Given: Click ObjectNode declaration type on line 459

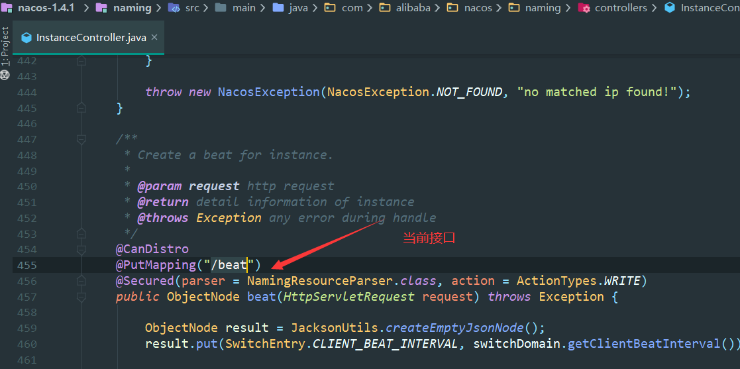Looking at the screenshot, I should tap(182, 328).
